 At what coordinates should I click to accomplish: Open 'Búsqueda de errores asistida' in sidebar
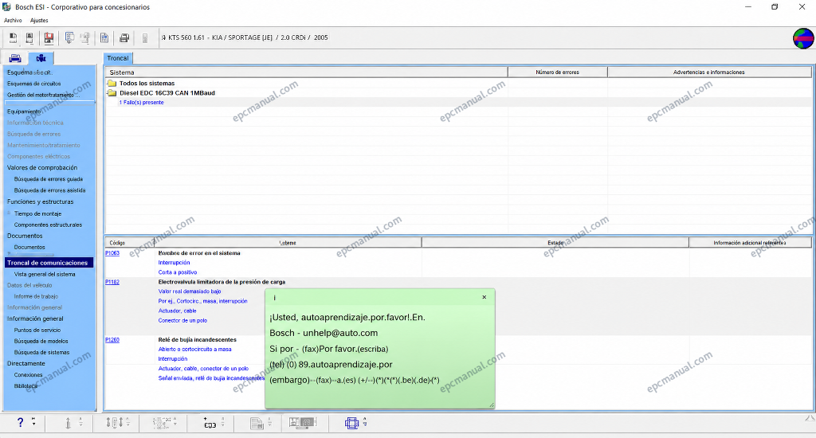[x=50, y=190]
